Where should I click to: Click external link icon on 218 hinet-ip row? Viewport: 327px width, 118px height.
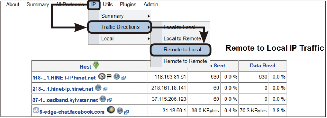105,89
